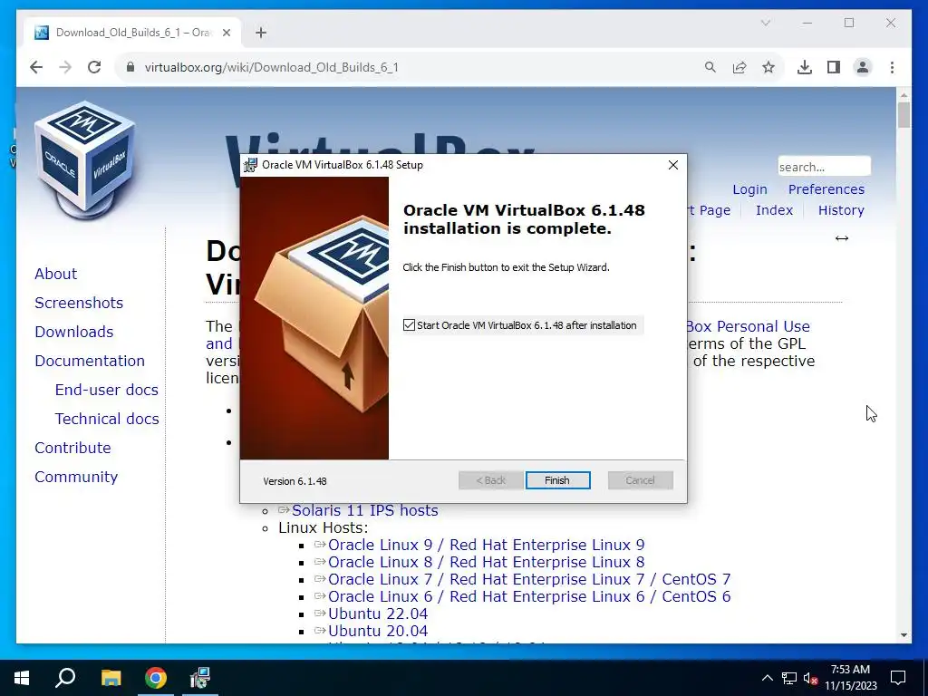Open Ubuntu 20.04 download link
The image size is (928, 696).
(x=378, y=631)
